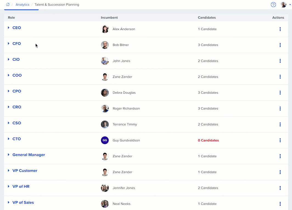This screenshot has height=210, width=292.
Task: Click three-dot actions for CTO row
Action: [x=280, y=140]
